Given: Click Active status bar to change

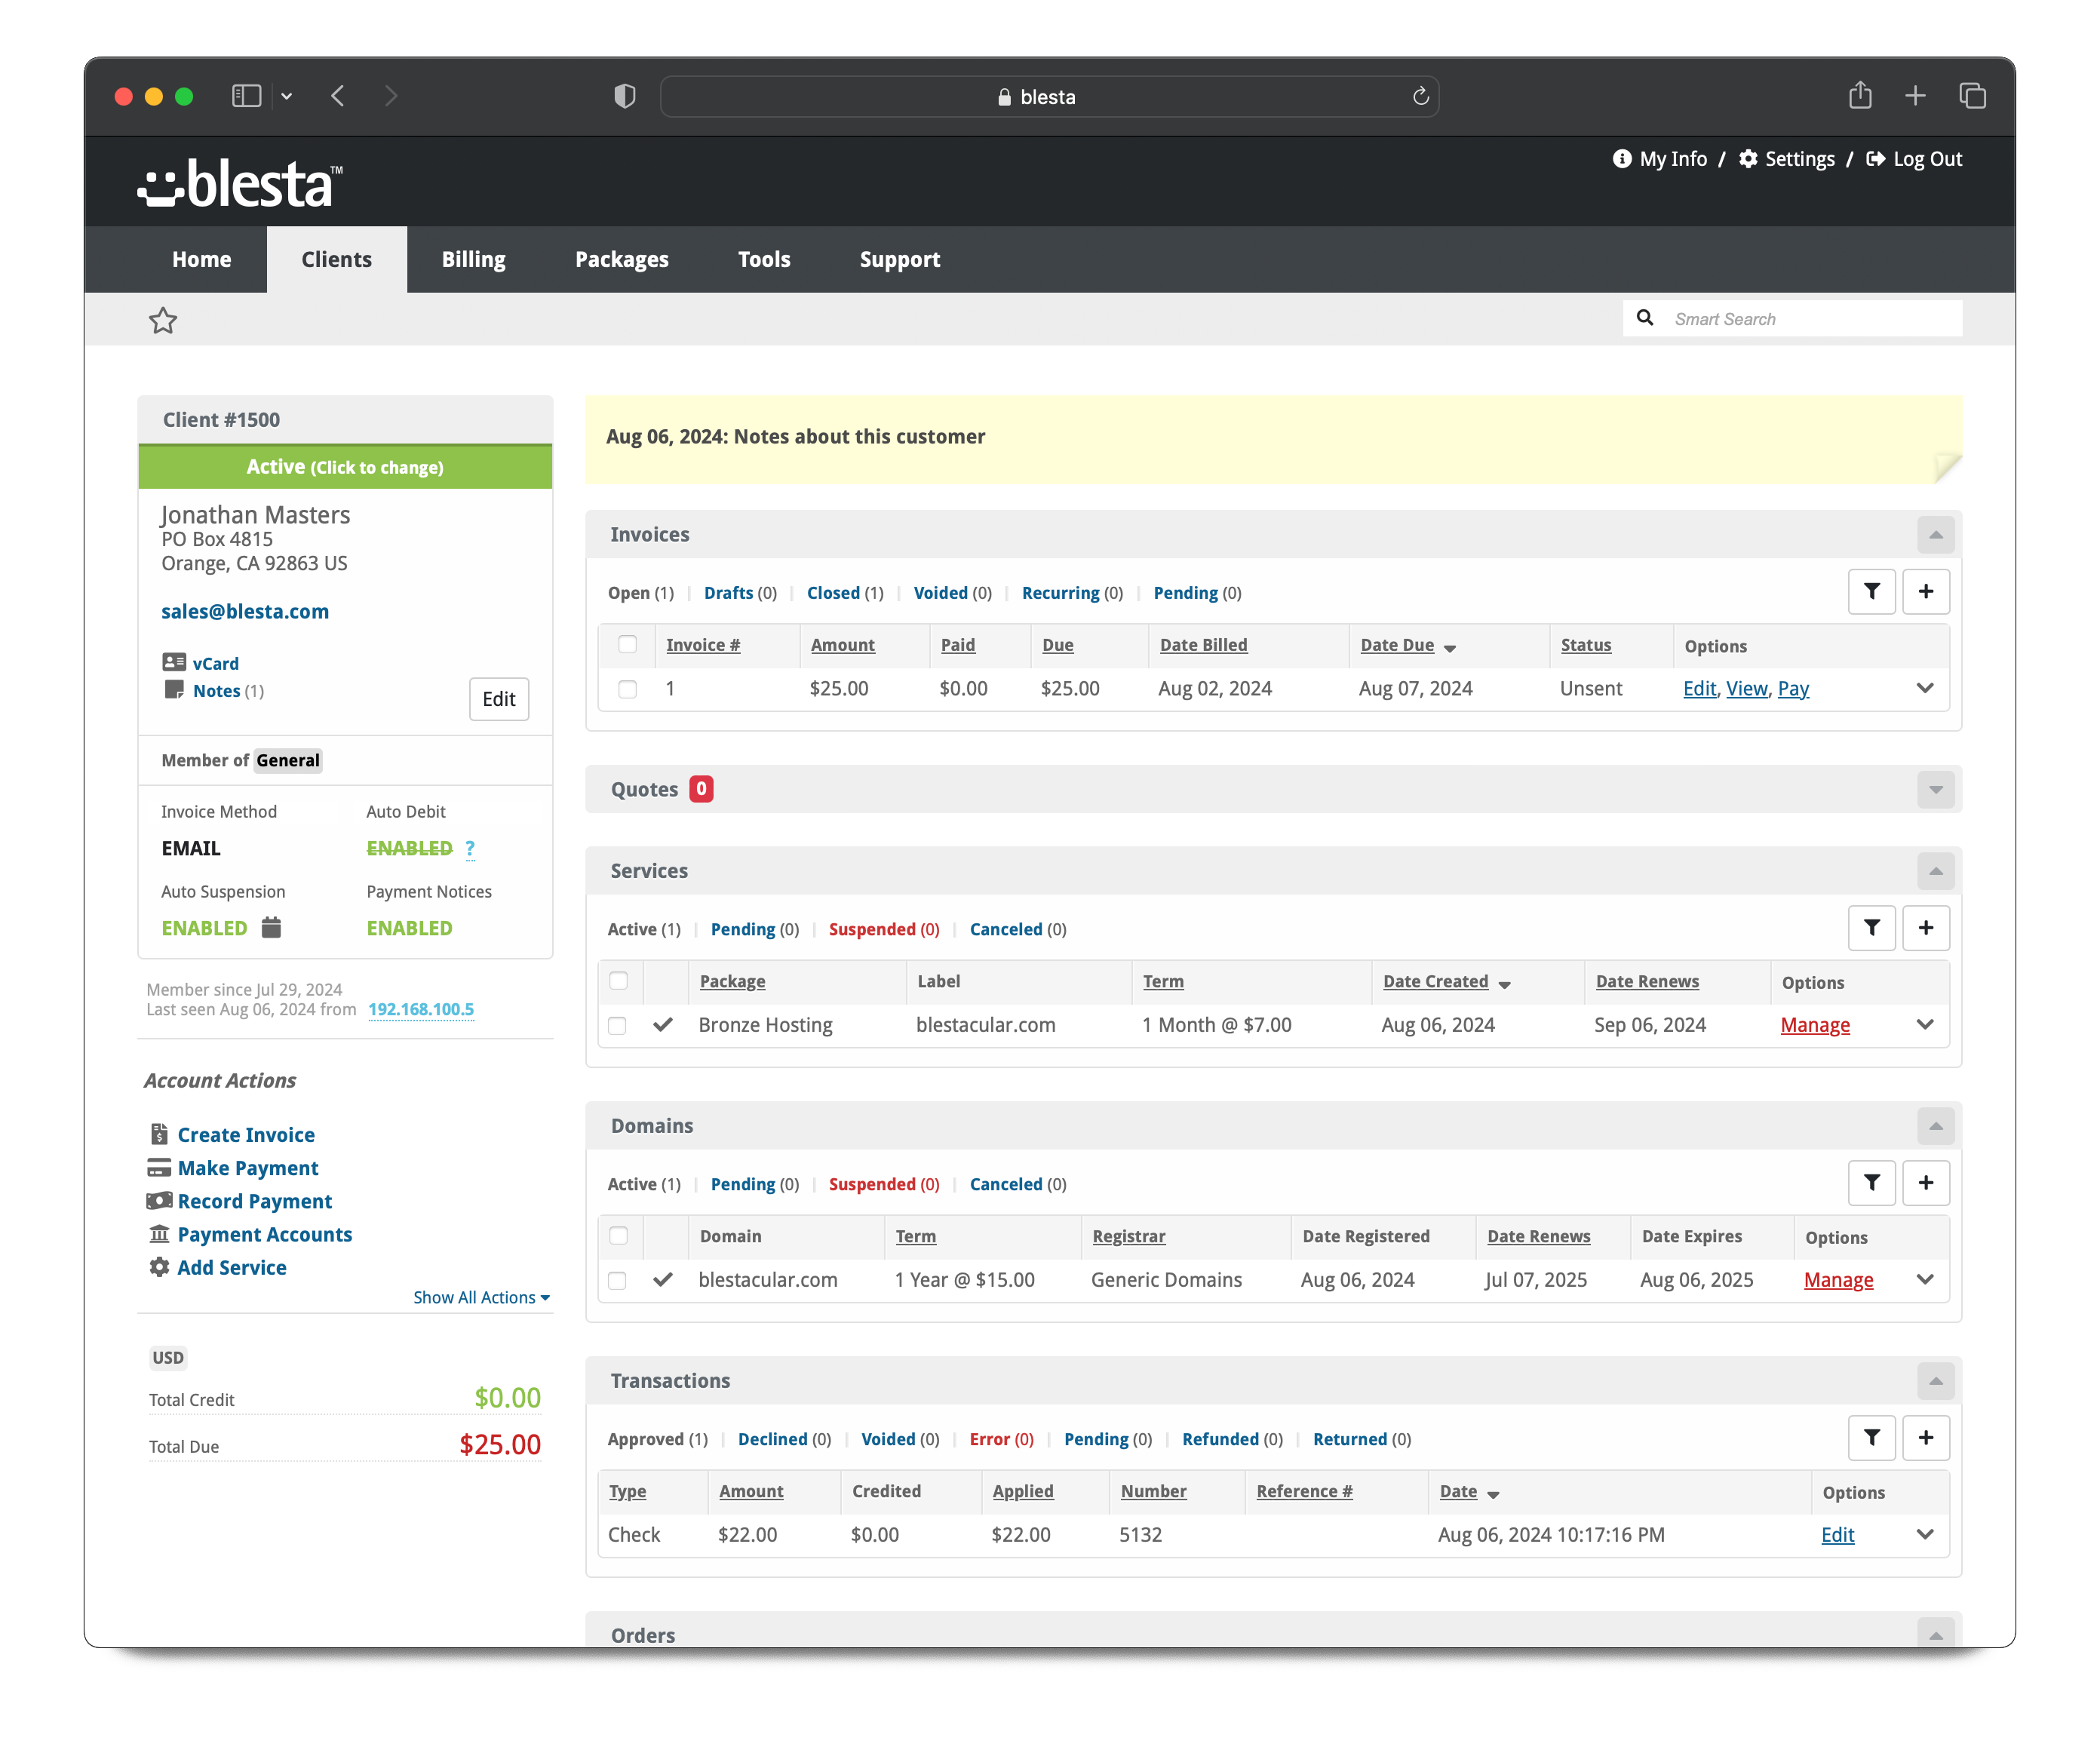Looking at the screenshot, I should 345,467.
